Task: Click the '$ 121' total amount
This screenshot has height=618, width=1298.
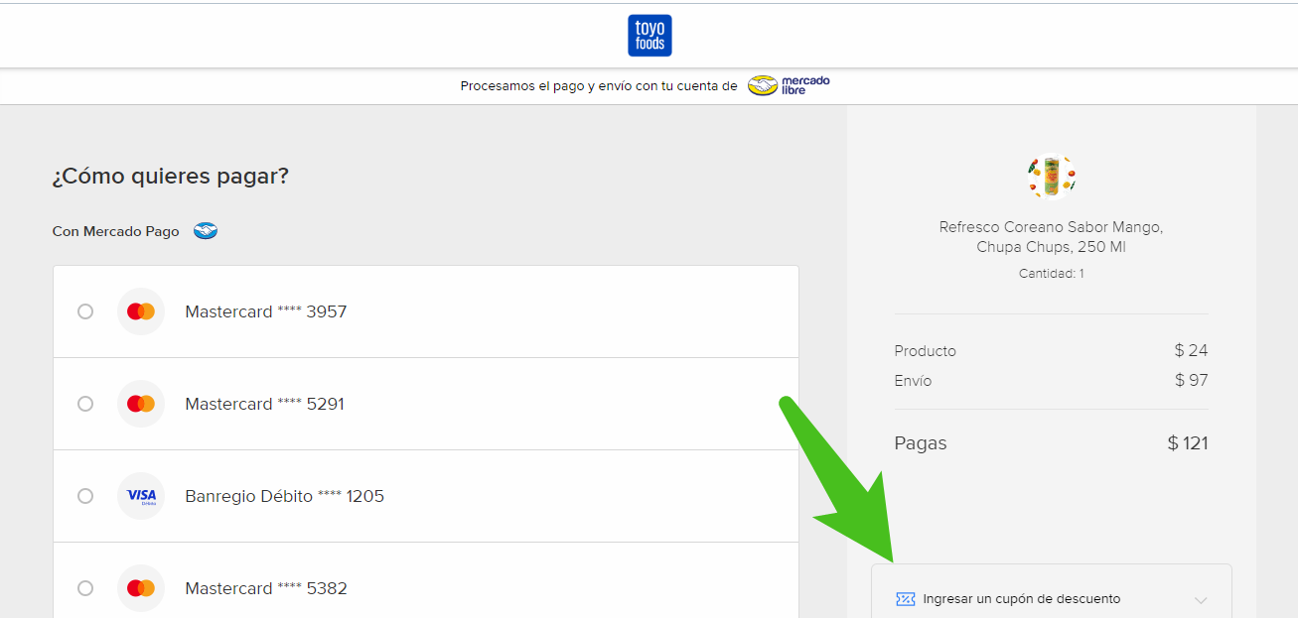Action: tap(1188, 443)
